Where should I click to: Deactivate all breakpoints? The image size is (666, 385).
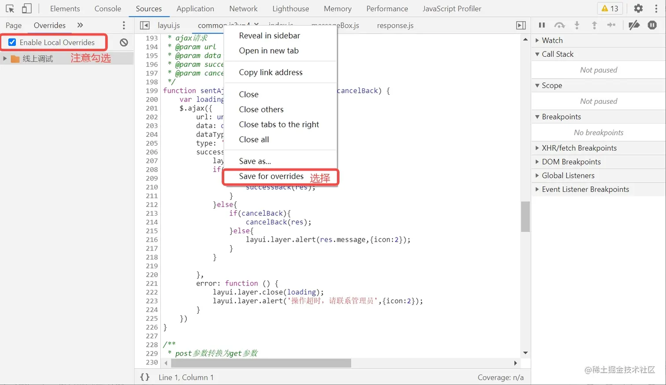tap(634, 25)
